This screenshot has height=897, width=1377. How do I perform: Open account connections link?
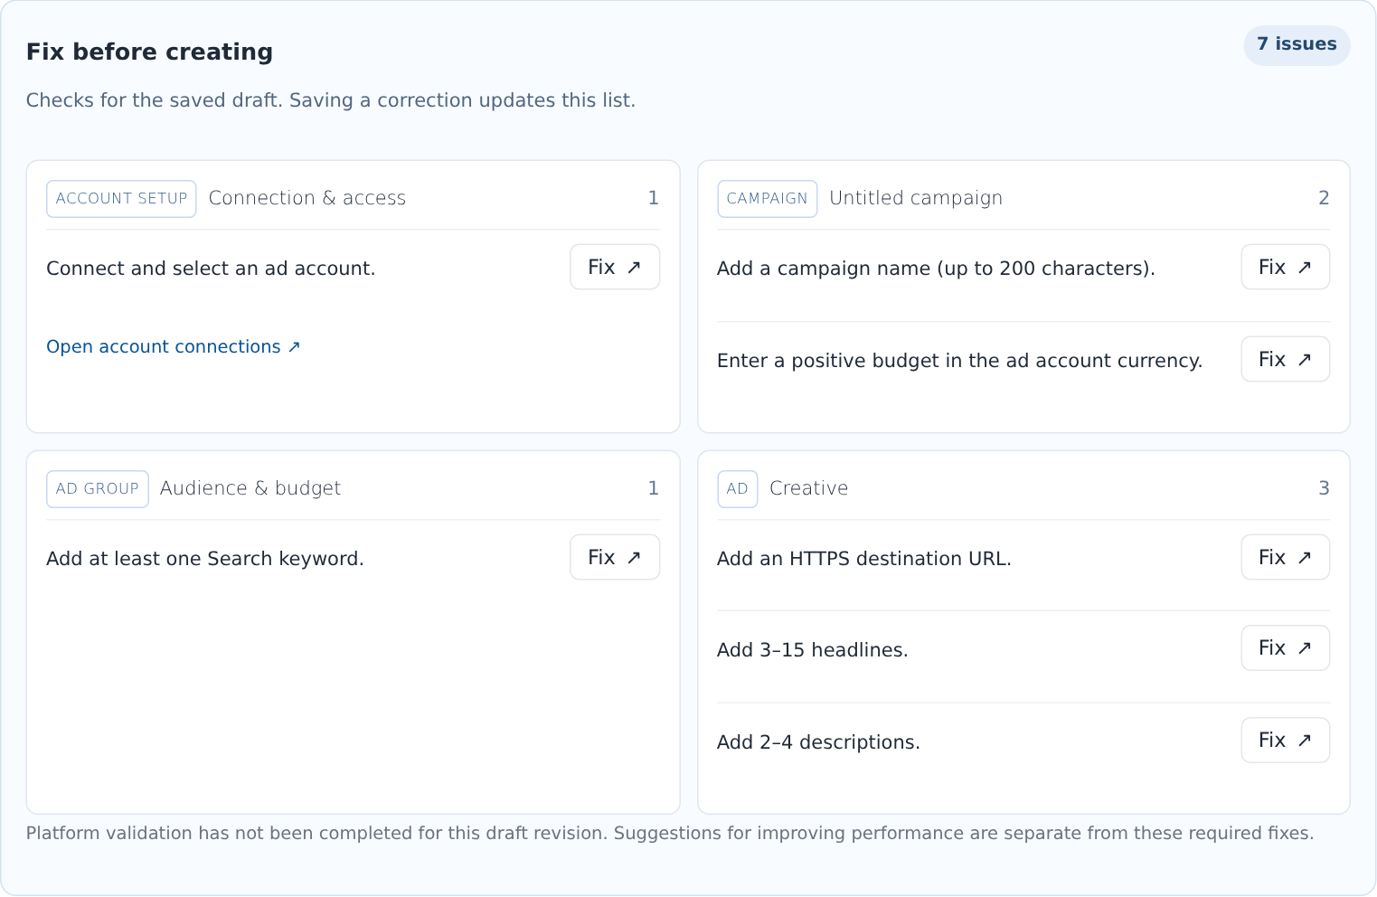click(174, 346)
